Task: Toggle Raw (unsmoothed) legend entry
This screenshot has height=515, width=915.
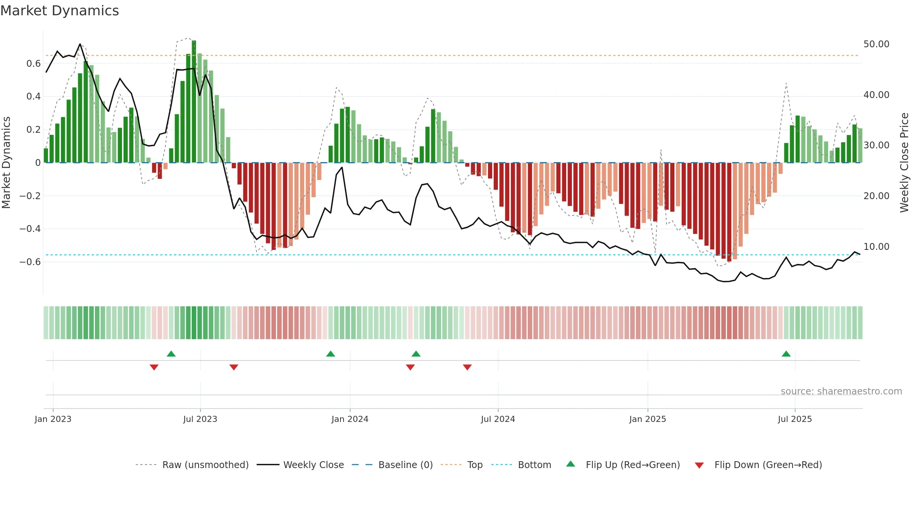Action: tap(192, 465)
